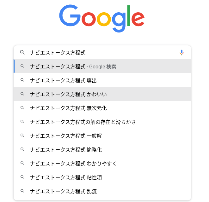Image resolution: width=209 pixels, height=202 pixels.
Task: Pick the 'ナビエストークス方程式 簡略化' suggestion
Action: click(66, 150)
